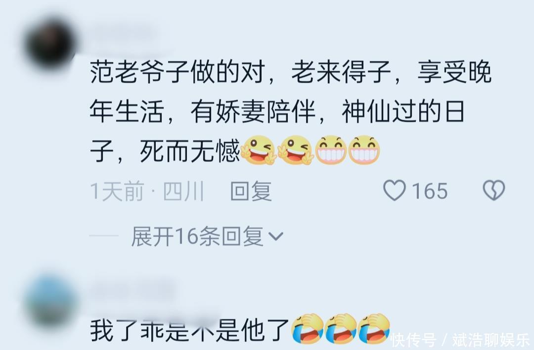Tap the last grinning-teeth emoji in the comment
The width and height of the screenshot is (534, 350).
(x=364, y=150)
